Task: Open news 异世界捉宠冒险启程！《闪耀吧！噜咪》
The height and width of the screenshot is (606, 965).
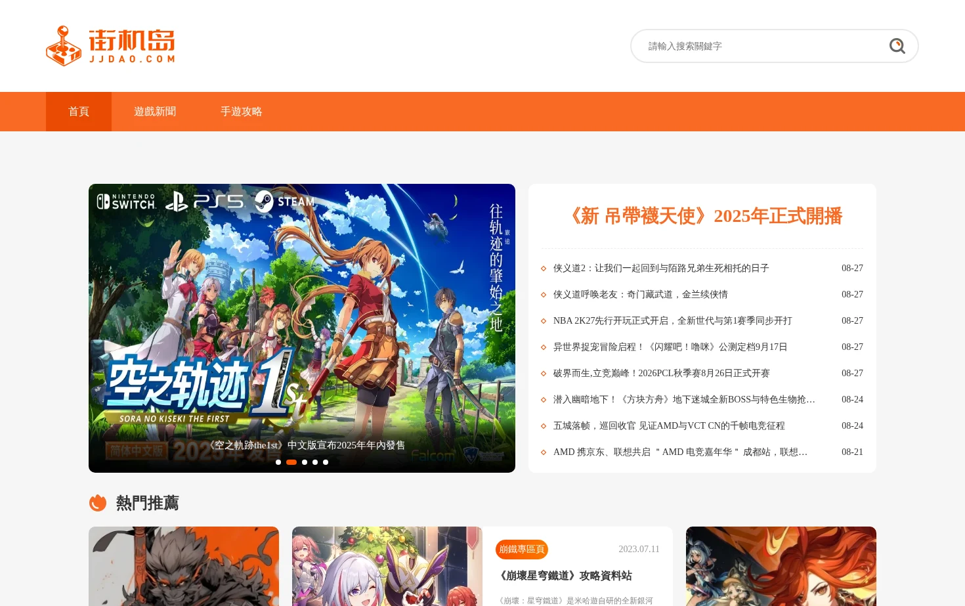Action: tap(670, 347)
